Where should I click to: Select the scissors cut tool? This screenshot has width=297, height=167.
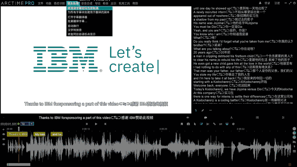click(208, 124)
